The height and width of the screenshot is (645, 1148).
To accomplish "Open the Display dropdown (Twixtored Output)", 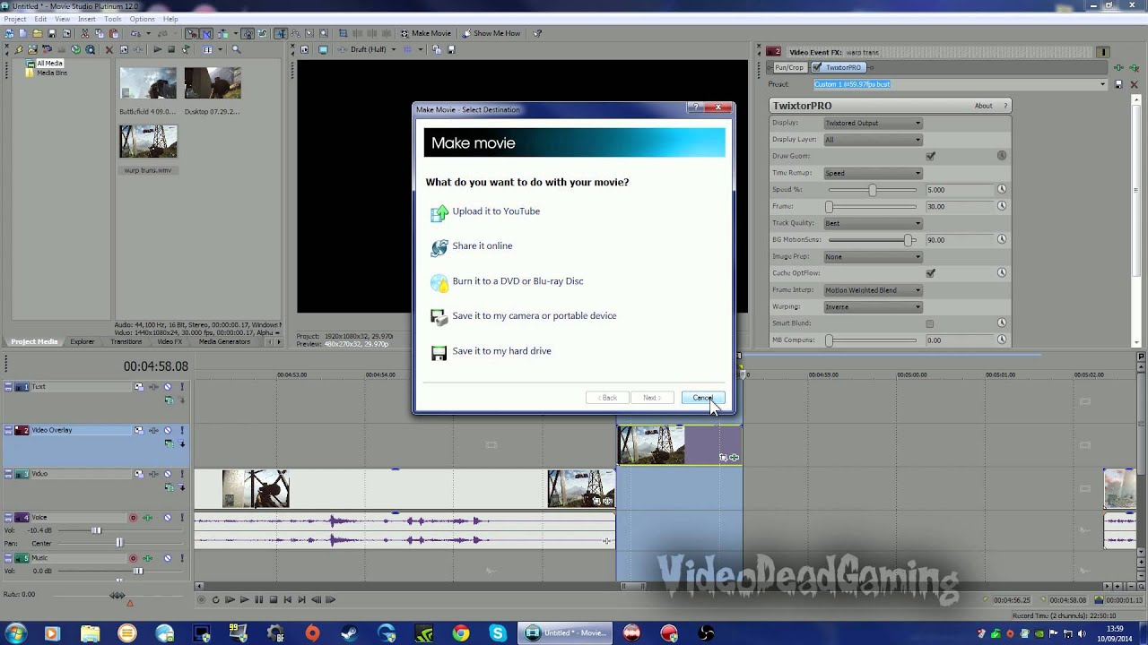I will 873,123.
